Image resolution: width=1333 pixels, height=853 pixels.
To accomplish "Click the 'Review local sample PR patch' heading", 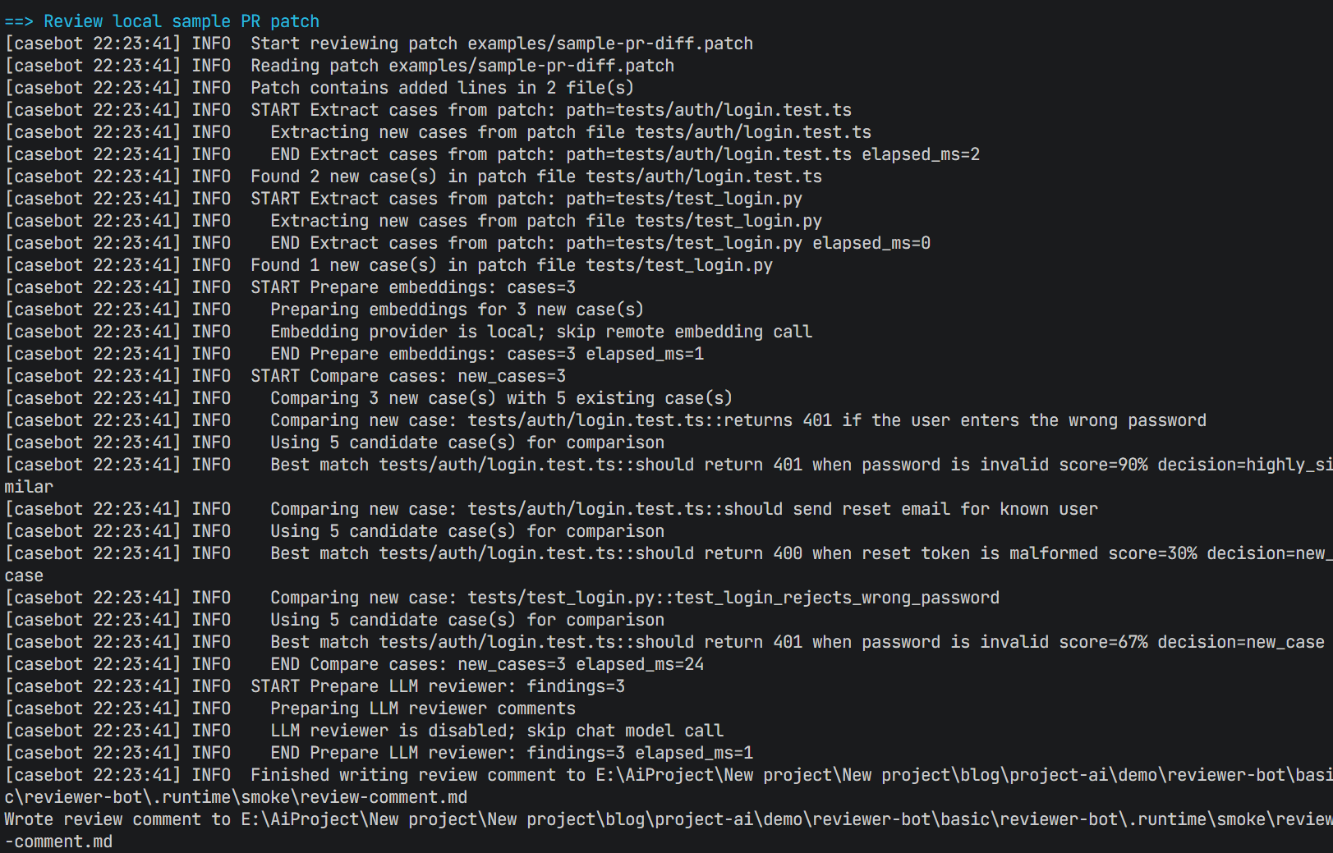I will click(182, 21).
